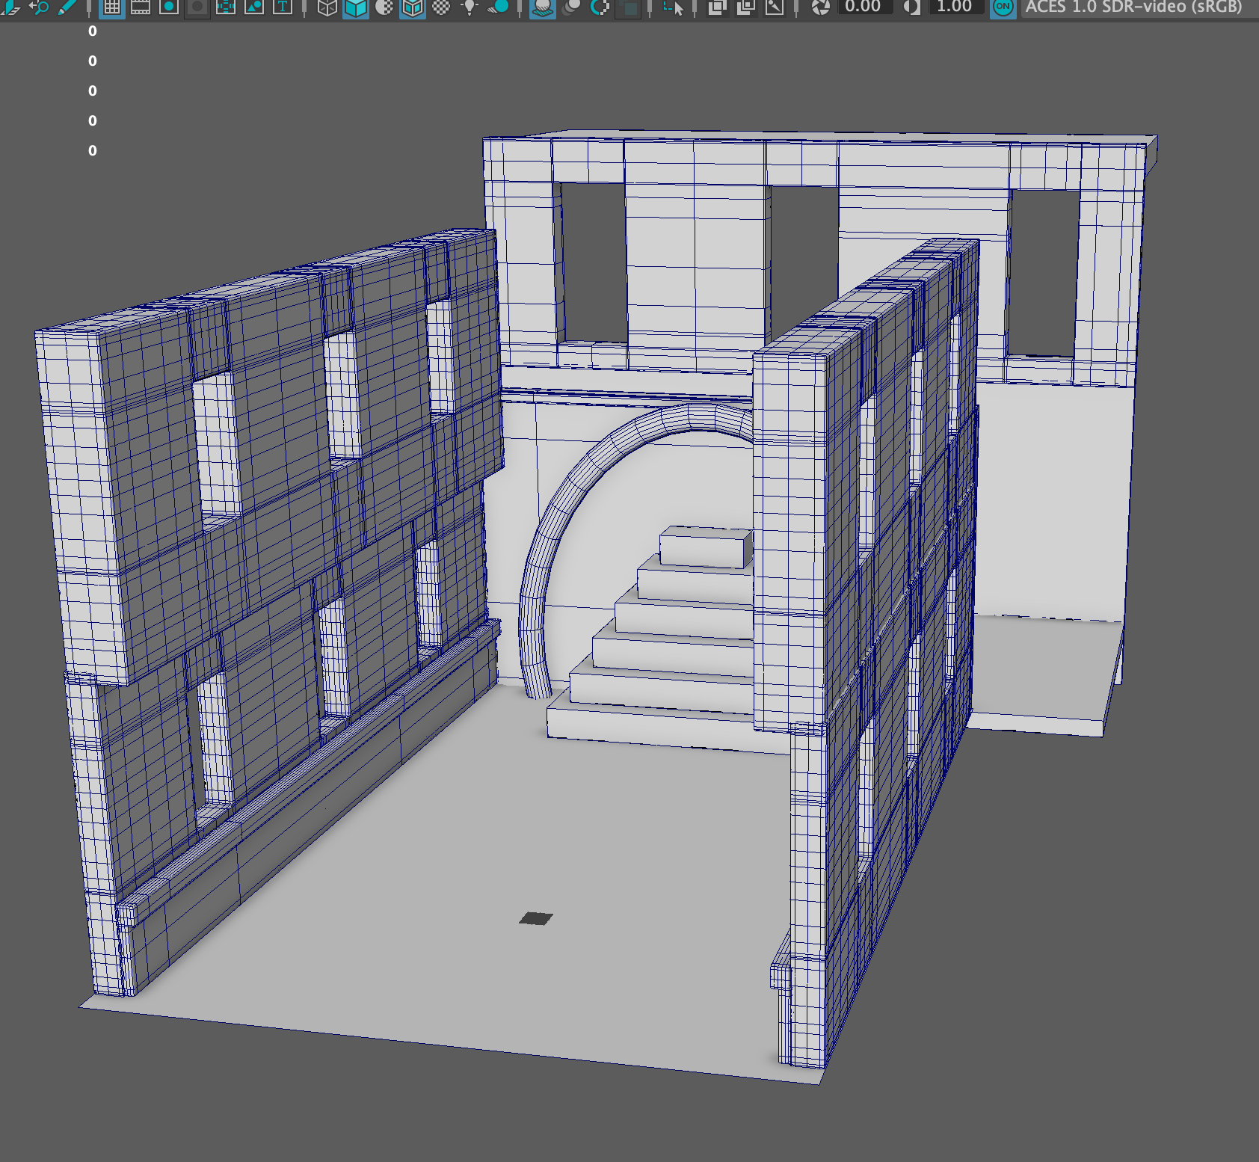
Task: Toggle screen-space ambient occlusion
Action: point(541,10)
